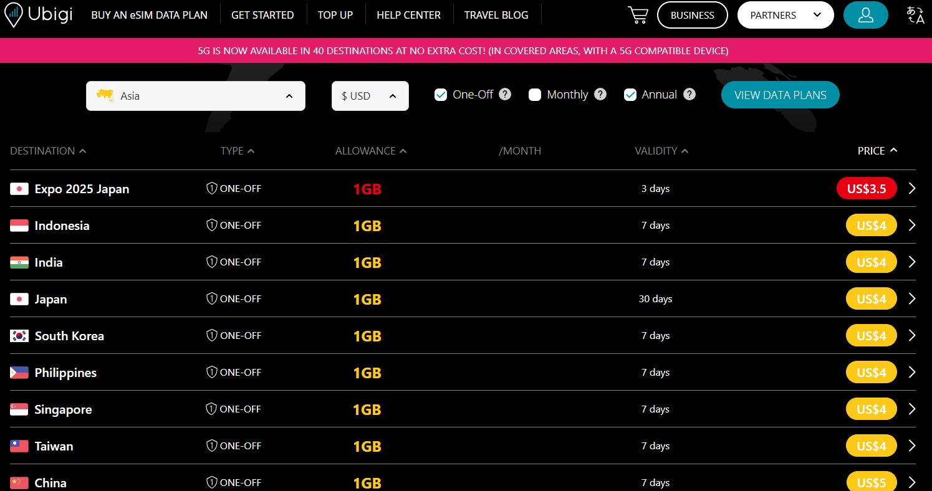932x491 pixels.
Task: Open the Travel Blog menu item
Action: tap(496, 15)
